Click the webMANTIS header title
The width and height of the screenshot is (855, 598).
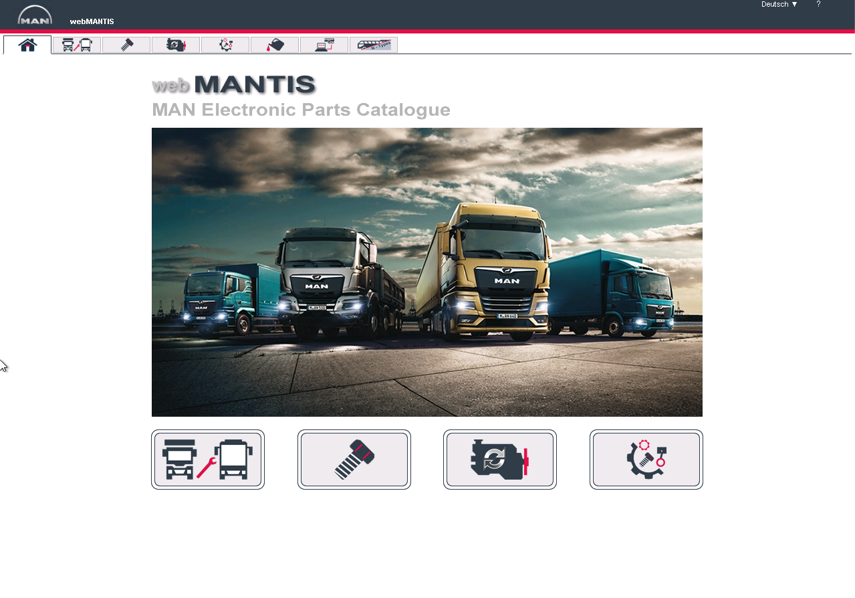(x=92, y=21)
